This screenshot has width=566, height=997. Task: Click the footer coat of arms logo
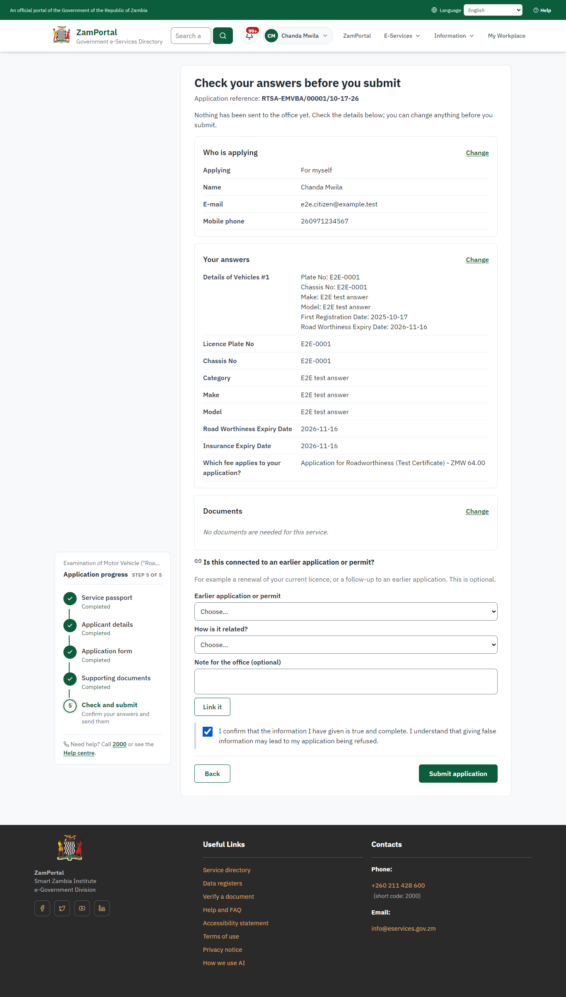click(70, 848)
